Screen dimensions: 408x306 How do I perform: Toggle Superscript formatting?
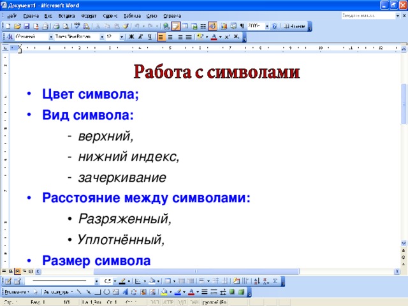[227, 37]
